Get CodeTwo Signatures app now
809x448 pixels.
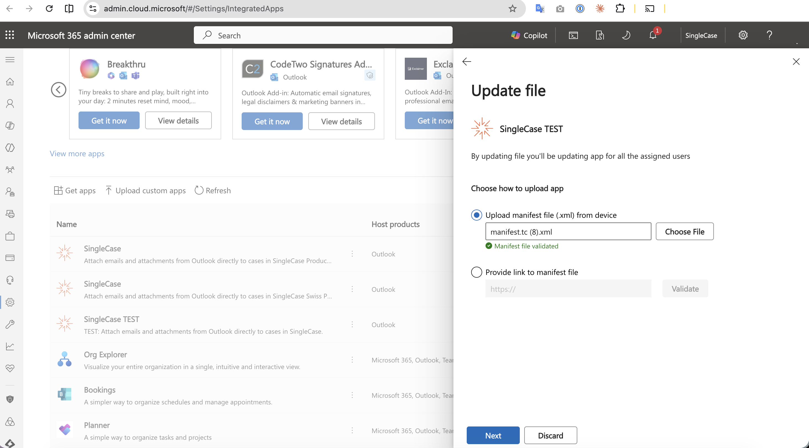point(272,121)
